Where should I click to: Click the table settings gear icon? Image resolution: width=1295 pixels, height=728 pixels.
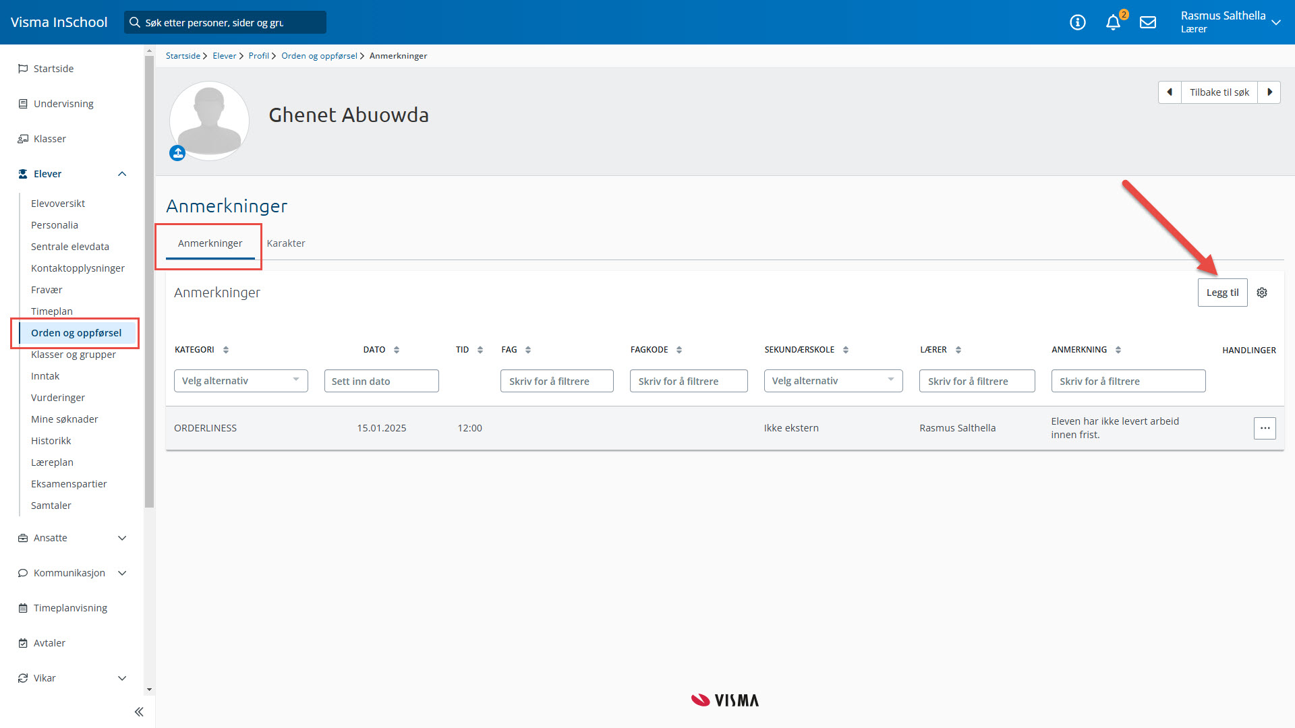coord(1262,293)
